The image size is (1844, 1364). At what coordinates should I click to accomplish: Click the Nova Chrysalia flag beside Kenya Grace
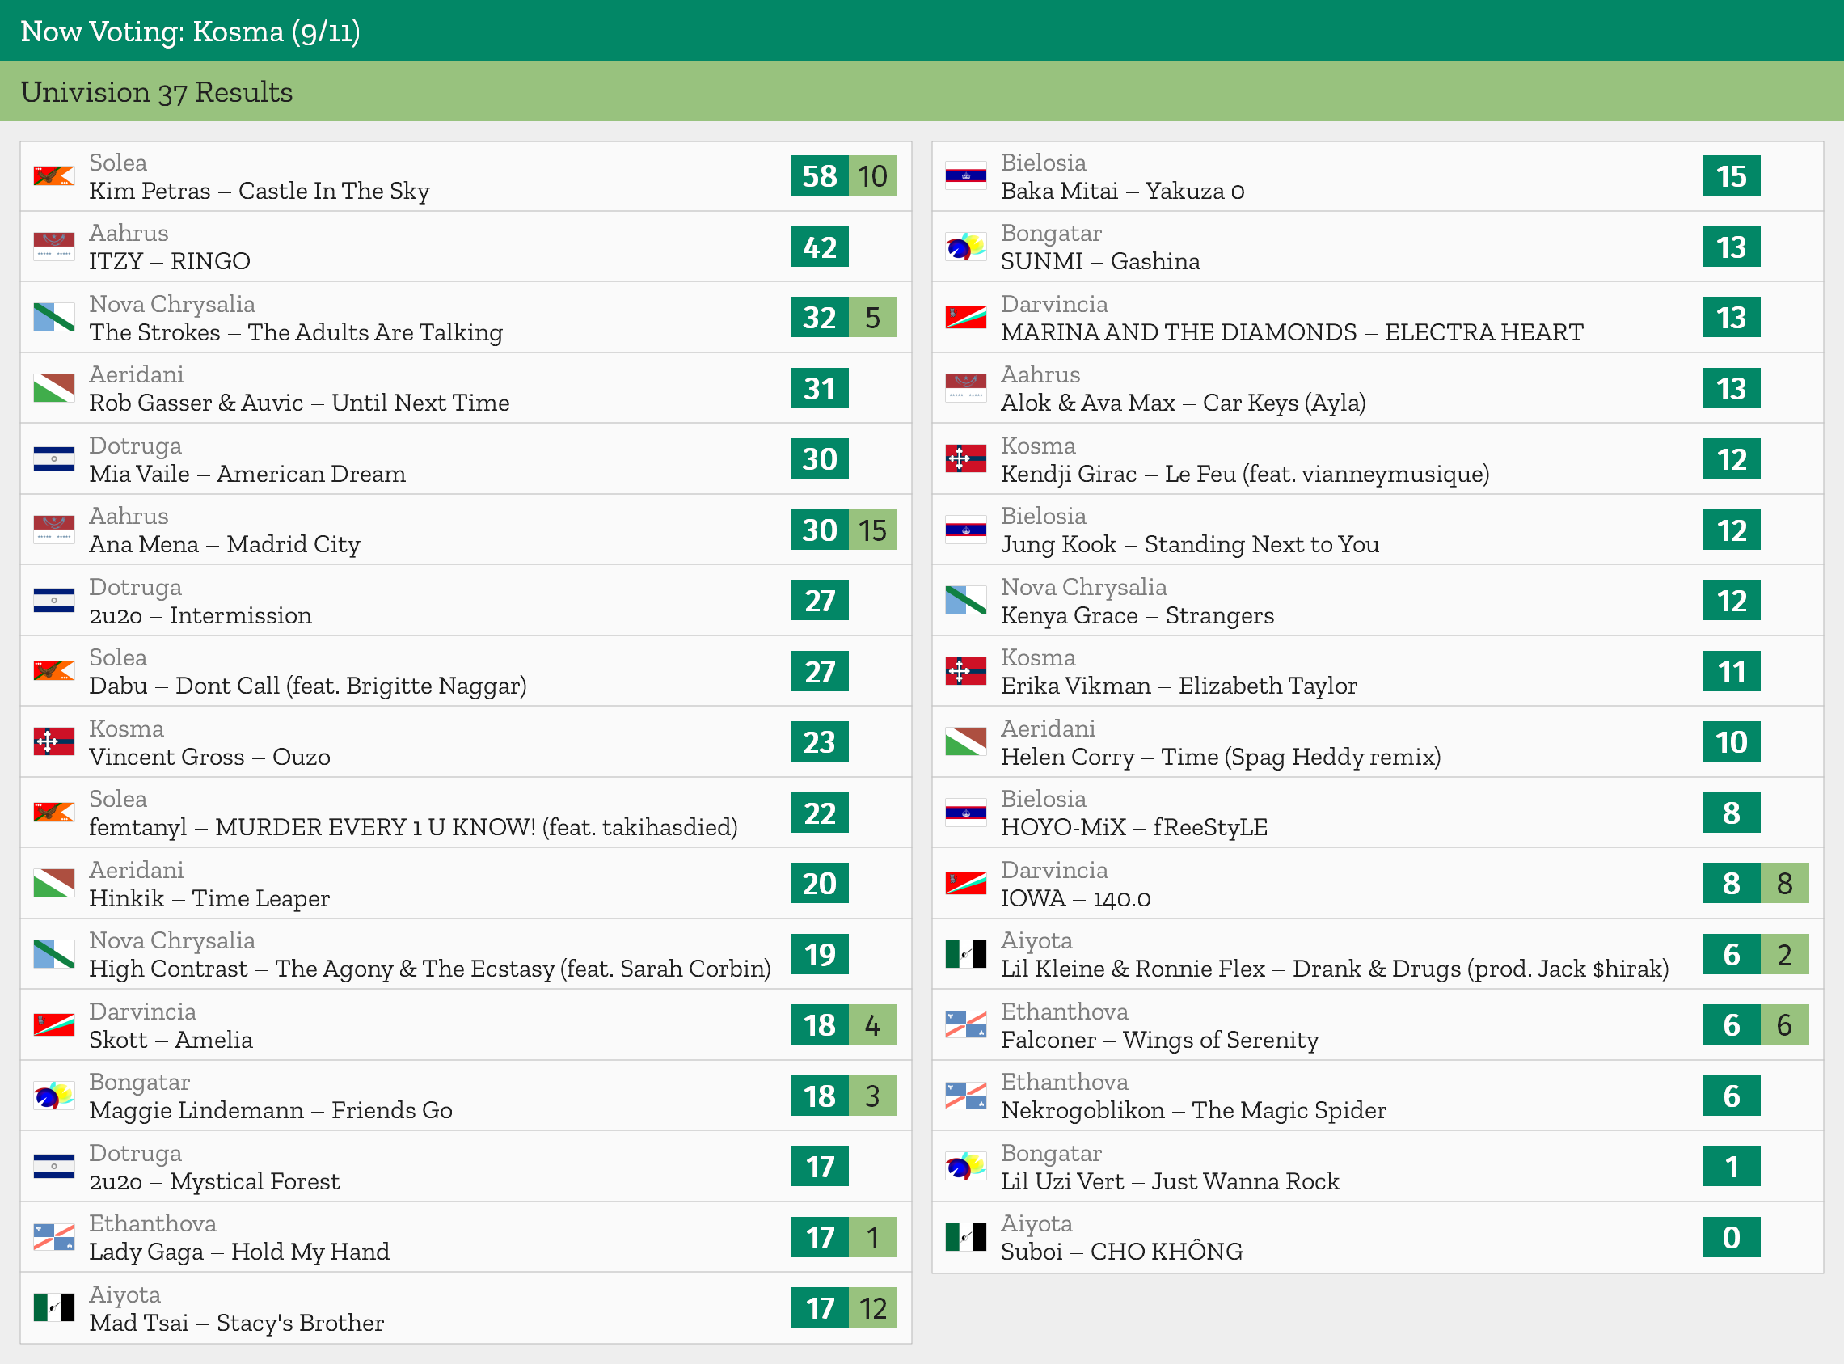pyautogui.click(x=966, y=600)
